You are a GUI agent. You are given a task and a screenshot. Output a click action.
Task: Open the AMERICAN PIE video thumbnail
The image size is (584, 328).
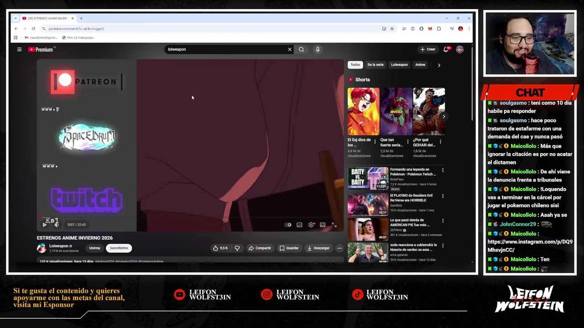(x=368, y=229)
